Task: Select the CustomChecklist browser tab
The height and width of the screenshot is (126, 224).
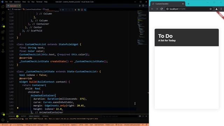Action: point(168,4)
